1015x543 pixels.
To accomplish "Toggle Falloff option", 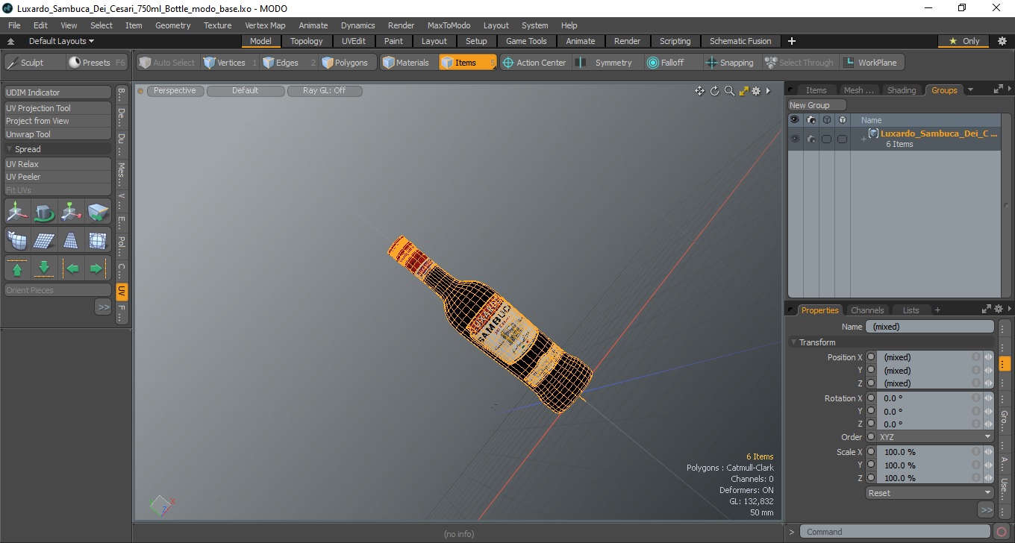I will coord(672,63).
